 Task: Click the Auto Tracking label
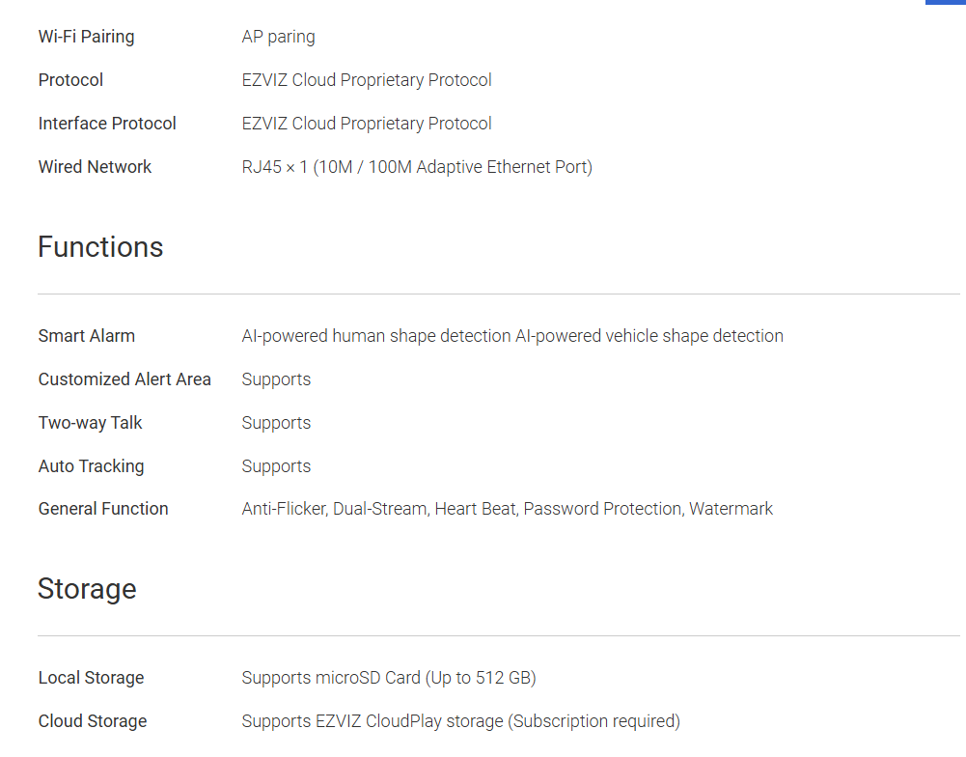click(91, 466)
